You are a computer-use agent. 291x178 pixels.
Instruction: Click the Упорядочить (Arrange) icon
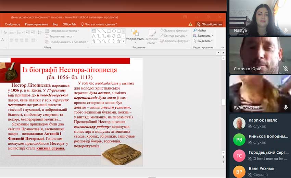coord(135,33)
